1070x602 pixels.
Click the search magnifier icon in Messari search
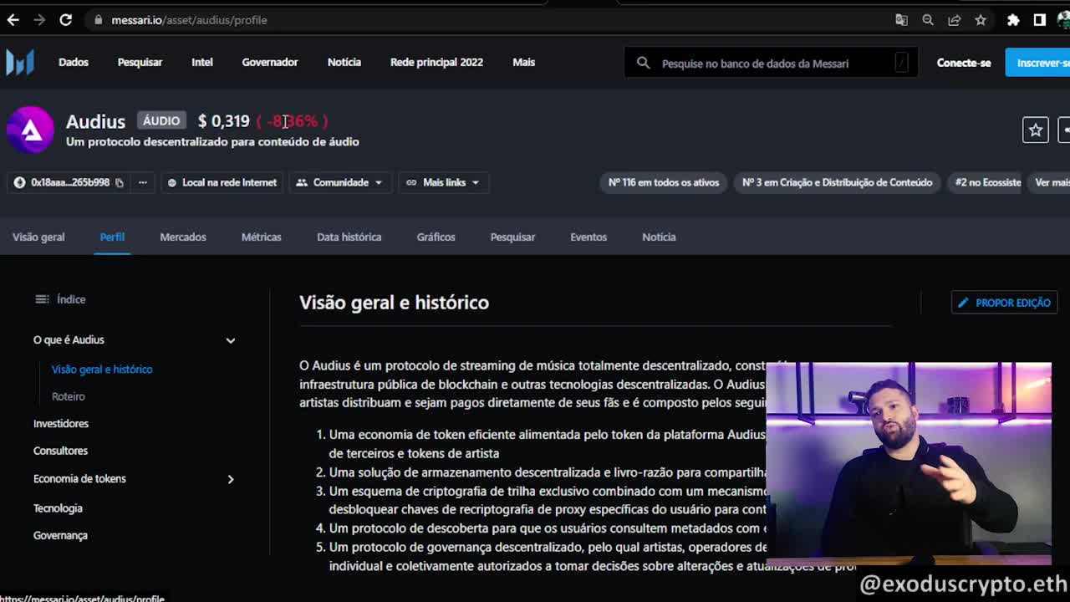point(643,63)
